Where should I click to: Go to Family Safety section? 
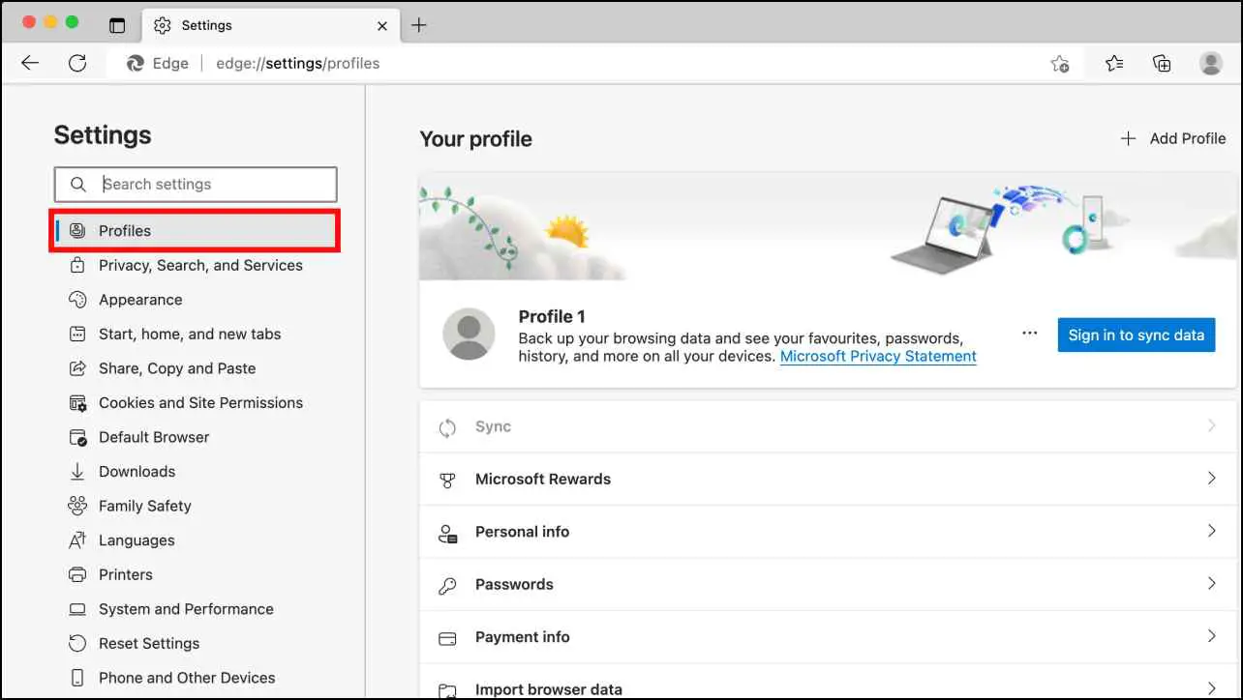(196, 506)
